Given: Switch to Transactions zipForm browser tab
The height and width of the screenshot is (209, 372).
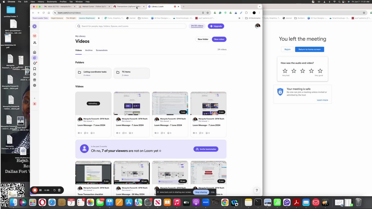Looking at the screenshot, I should 129,6.
